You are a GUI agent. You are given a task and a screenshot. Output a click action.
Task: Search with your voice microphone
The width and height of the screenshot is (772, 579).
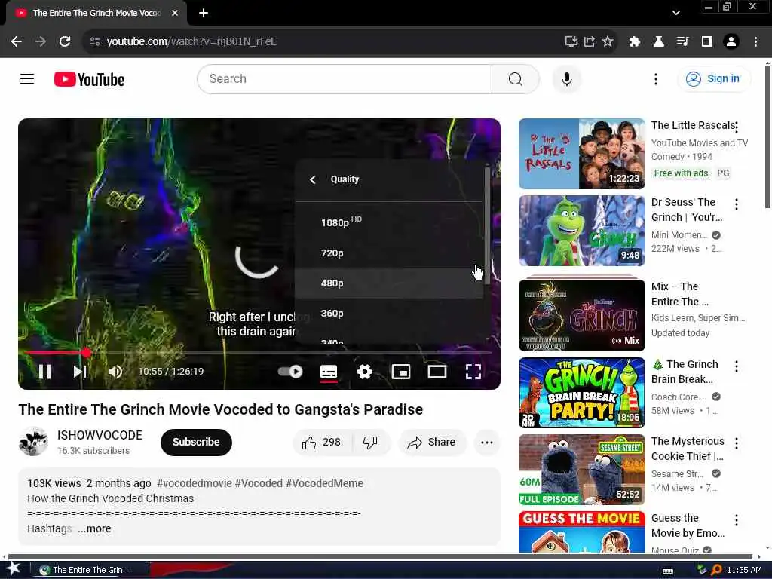(x=567, y=78)
